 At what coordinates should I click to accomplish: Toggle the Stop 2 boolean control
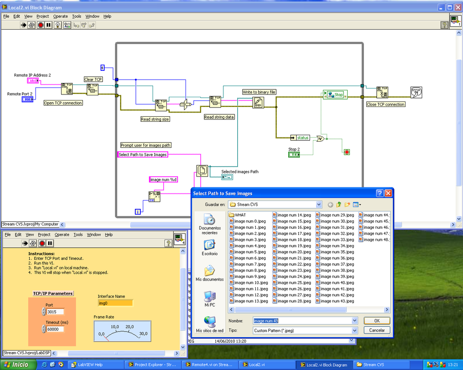point(294,154)
